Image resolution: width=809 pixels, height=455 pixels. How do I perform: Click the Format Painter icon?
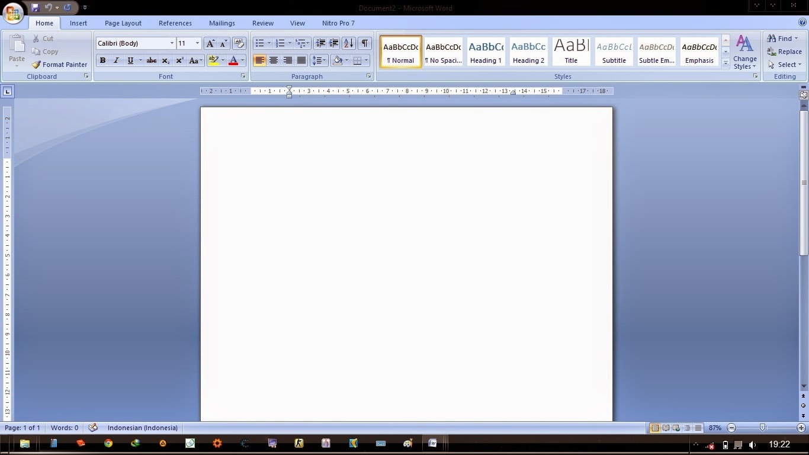pos(37,65)
